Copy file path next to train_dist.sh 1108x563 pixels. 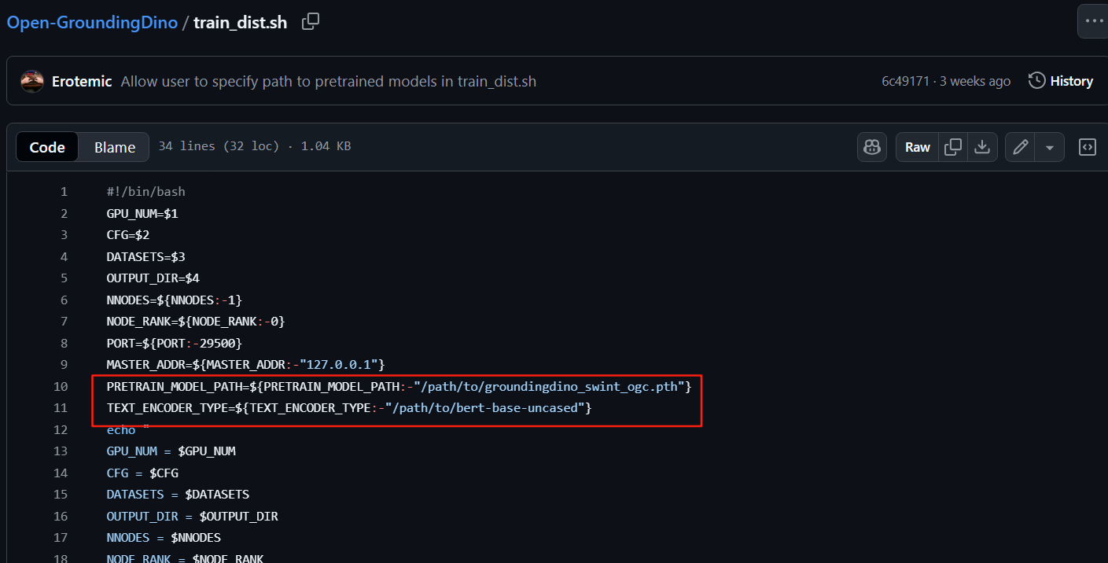310,21
